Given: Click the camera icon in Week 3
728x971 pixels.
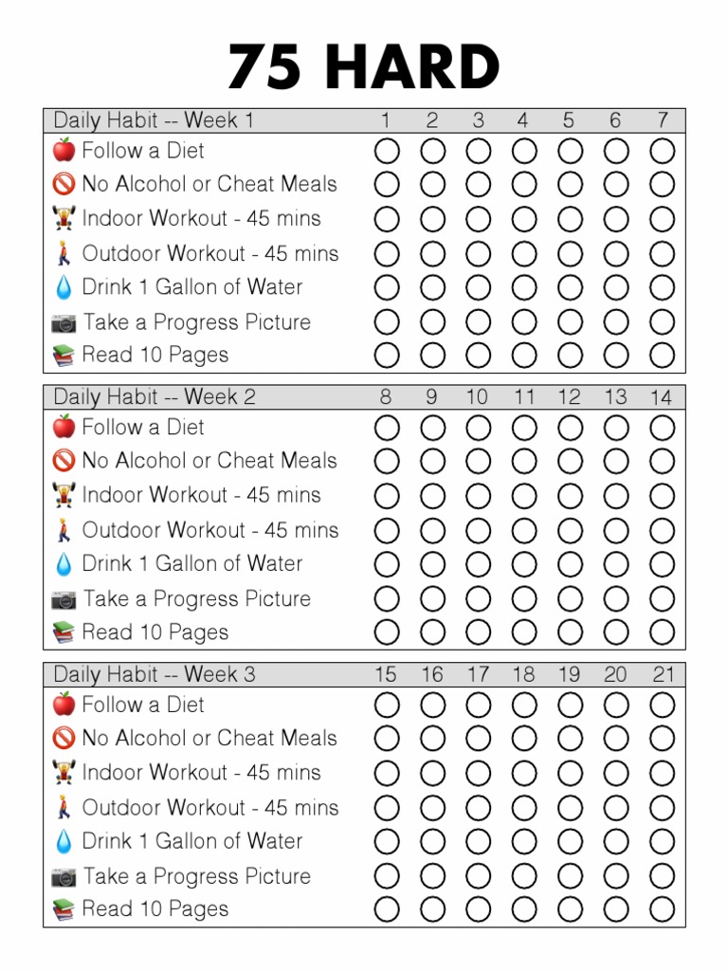Looking at the screenshot, I should click(64, 876).
